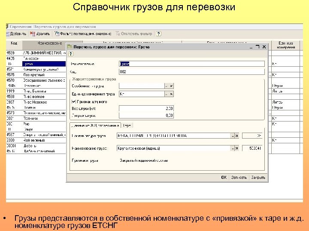Select the Пиво Невское row
Screen dimensions: 309x231
point(36,102)
